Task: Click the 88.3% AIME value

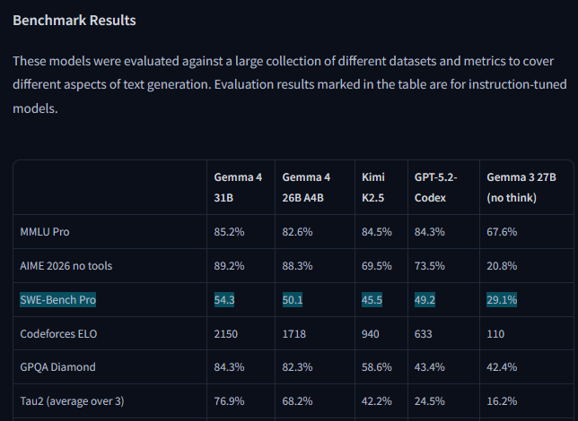Action: [297, 266]
